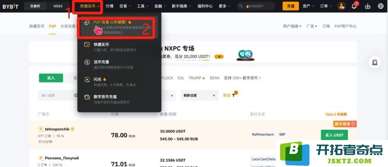Image resolution: width=388 pixels, height=167 pixels.
Task: Expand the 金融 navigation dropdown
Action: coord(161,6)
